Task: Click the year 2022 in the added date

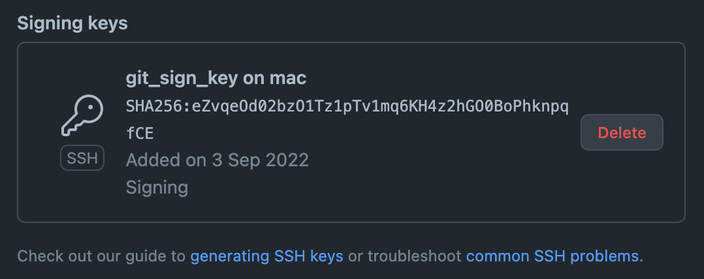Action: tap(290, 160)
